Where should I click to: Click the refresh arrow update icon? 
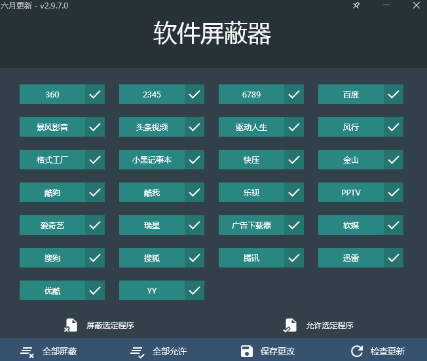coord(357,351)
